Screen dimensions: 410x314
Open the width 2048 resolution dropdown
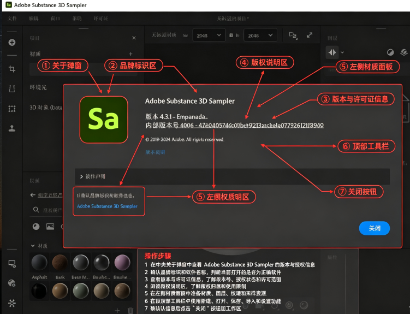coord(209,35)
